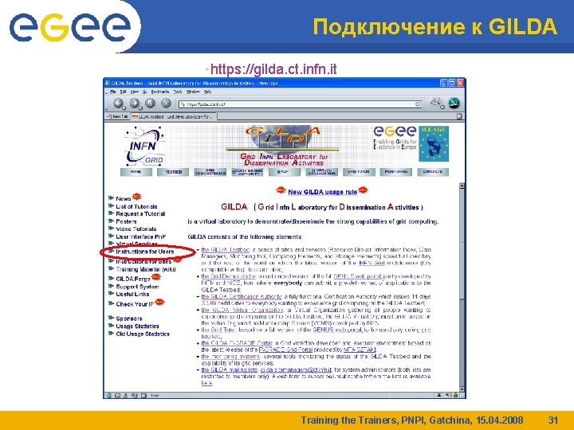Viewport: 574px width, 430px height.
Task: Select the GILDA Testbed browser tab
Action: 173,116
